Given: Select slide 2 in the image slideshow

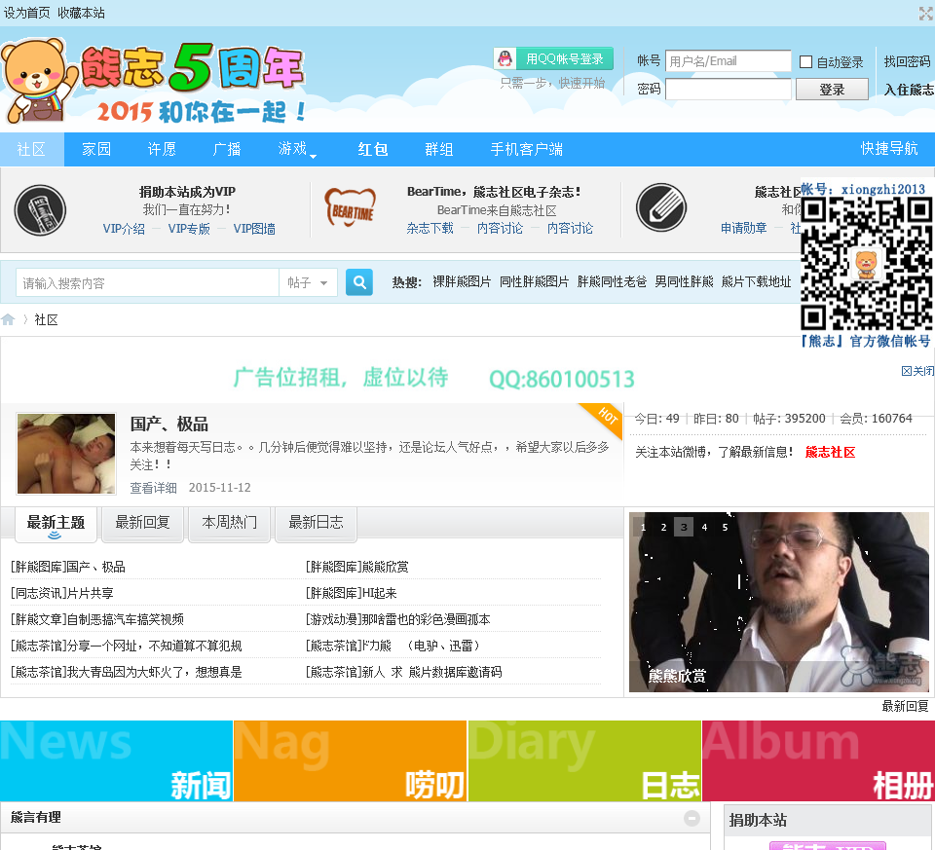Looking at the screenshot, I should click(x=663, y=527).
